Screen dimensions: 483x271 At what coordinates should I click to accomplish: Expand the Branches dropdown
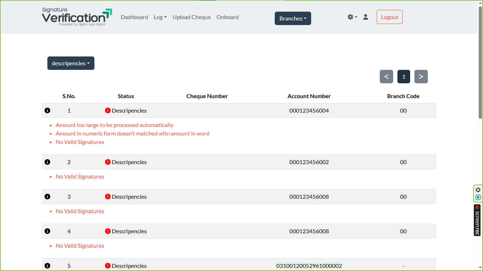(x=293, y=18)
